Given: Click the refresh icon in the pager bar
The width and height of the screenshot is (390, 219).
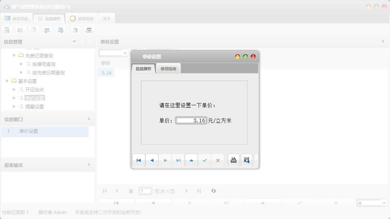Looking at the screenshot, I should click(x=213, y=191).
